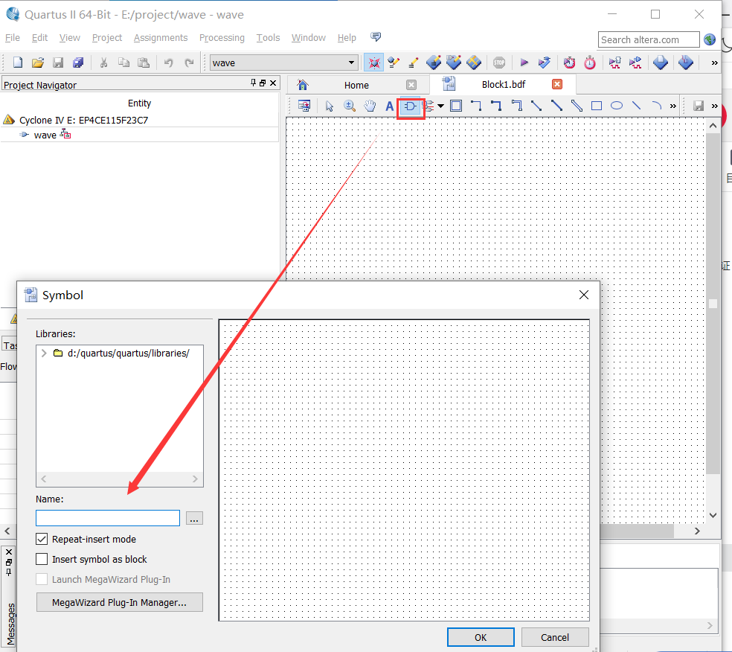Select the thick Orthogonal Bus tool
Image resolution: width=732 pixels, height=652 pixels.
(x=496, y=106)
